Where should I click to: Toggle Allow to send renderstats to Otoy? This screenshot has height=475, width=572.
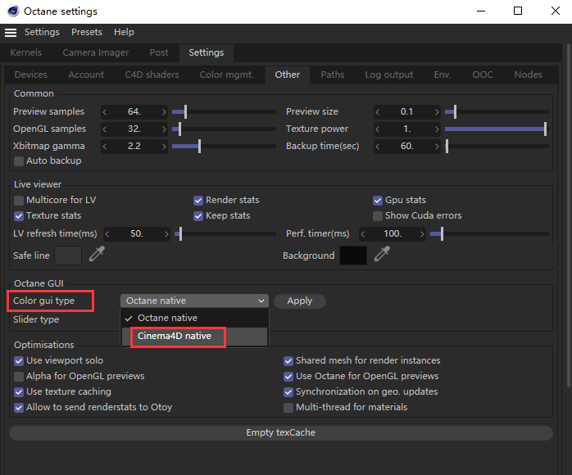coord(19,408)
